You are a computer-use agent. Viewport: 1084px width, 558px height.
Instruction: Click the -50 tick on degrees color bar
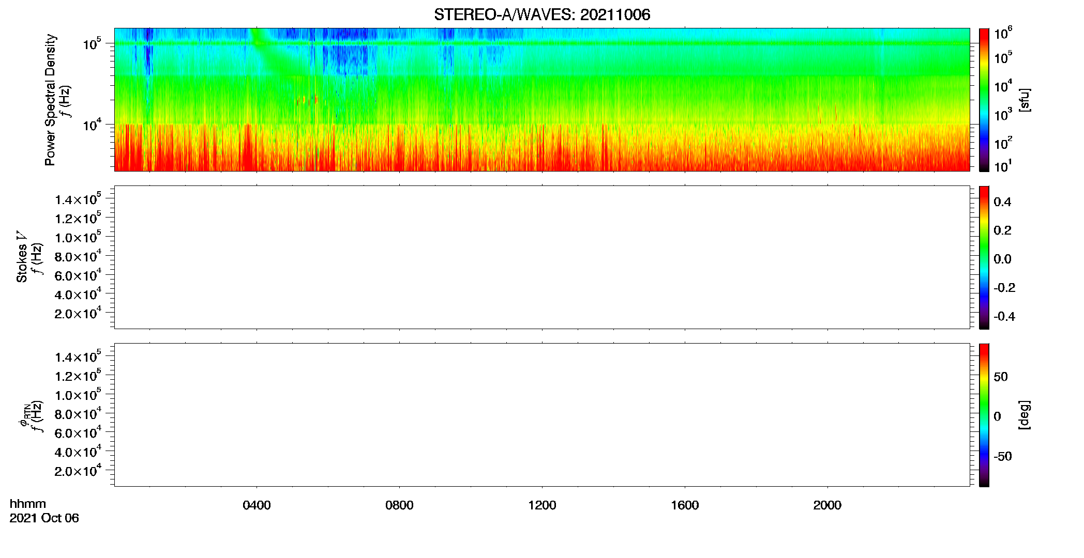(x=1002, y=456)
